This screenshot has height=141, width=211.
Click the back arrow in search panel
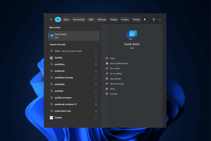[51, 19]
